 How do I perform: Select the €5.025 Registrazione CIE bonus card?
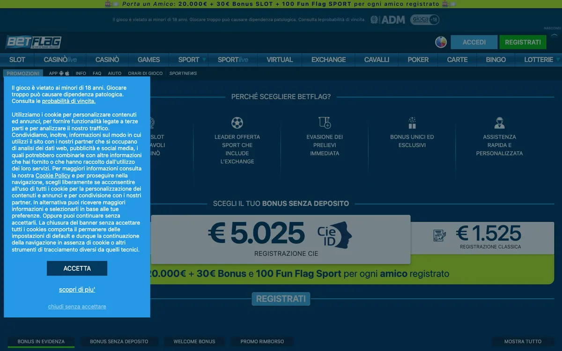(281, 240)
